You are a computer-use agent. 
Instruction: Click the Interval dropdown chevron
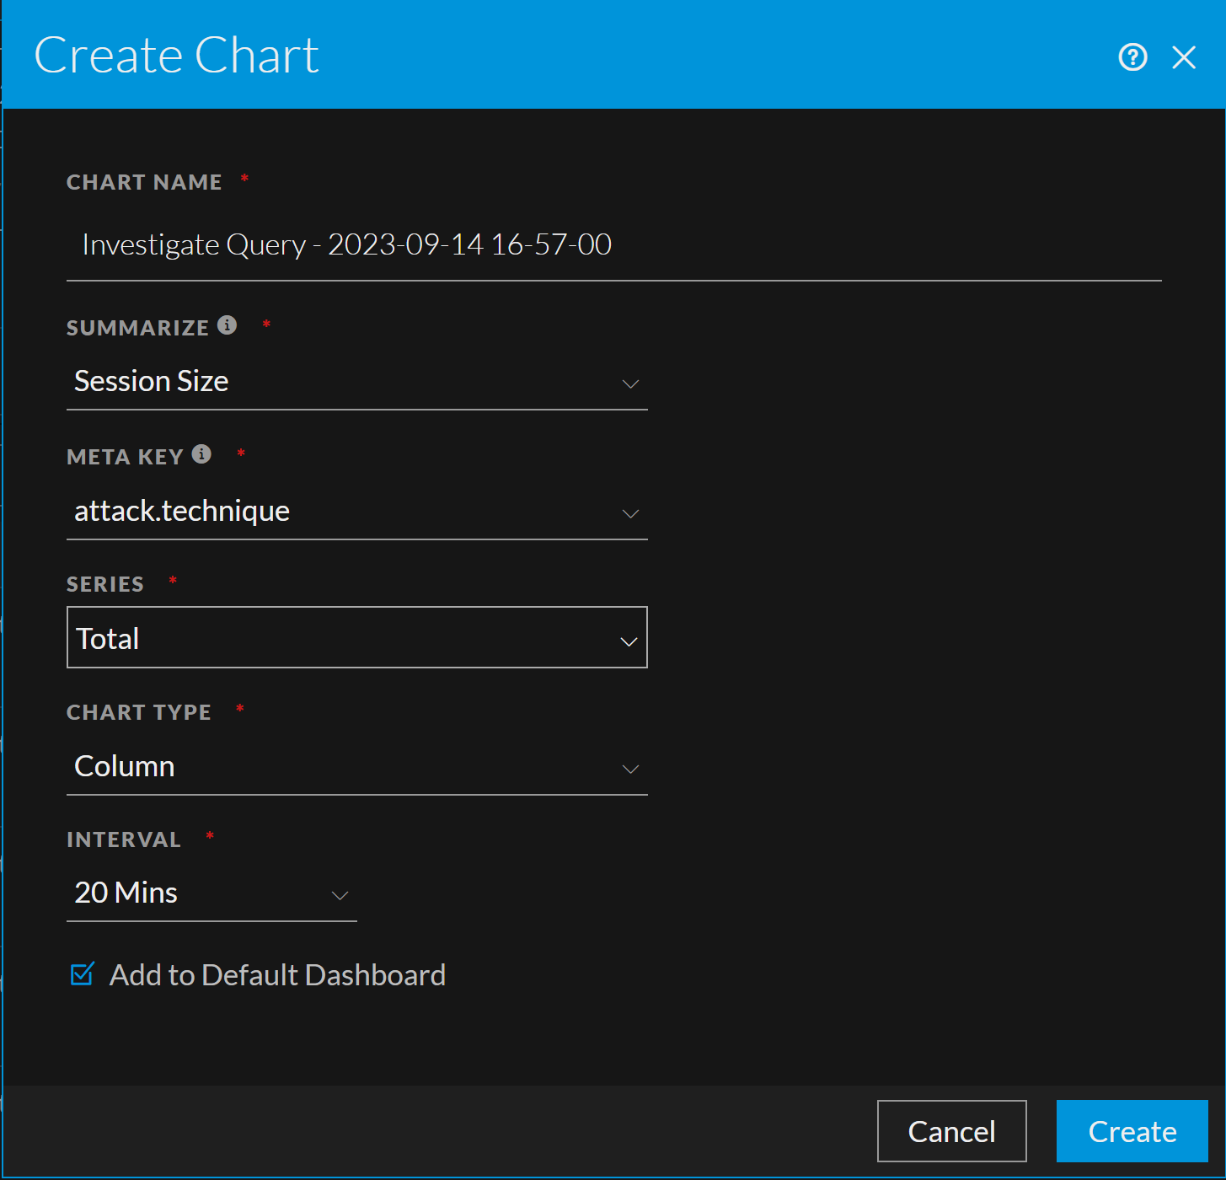click(340, 896)
